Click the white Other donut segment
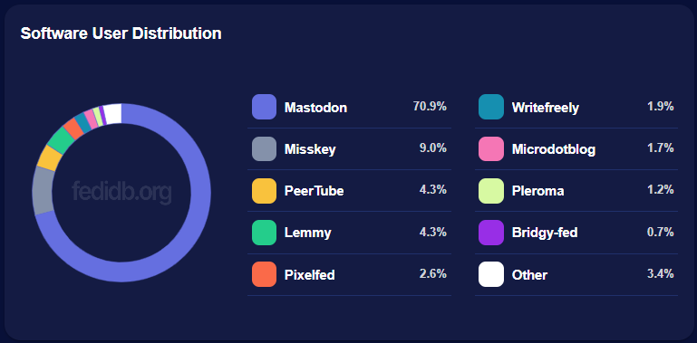 tap(113, 114)
